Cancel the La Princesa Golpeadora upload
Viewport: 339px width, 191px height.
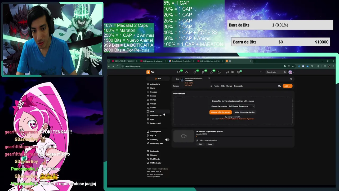pos(210,144)
